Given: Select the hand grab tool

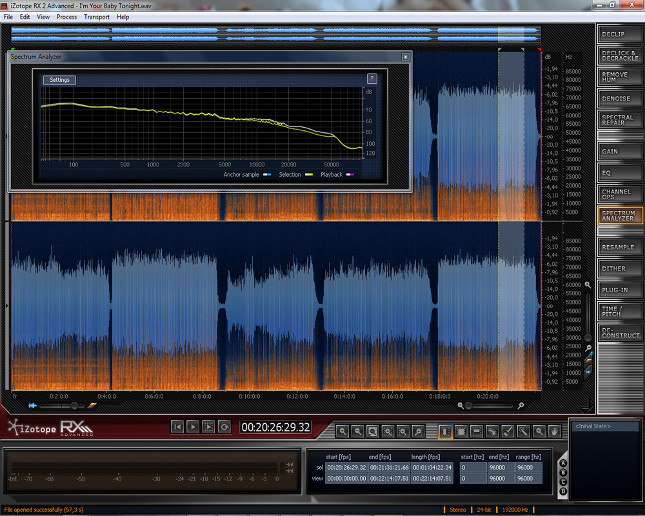Looking at the screenshot, I should point(555,432).
